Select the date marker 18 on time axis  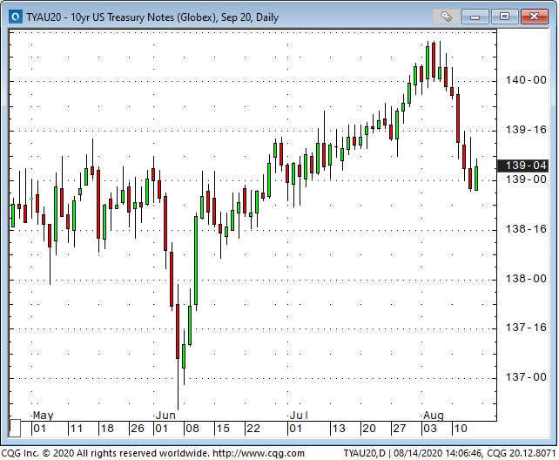[107, 429]
